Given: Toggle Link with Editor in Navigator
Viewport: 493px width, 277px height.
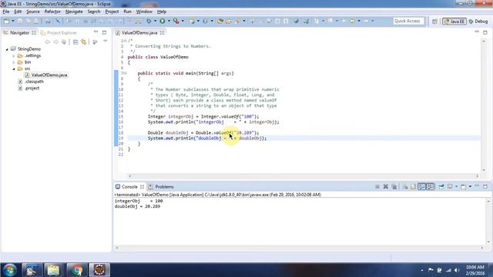Looking at the screenshot, I should [x=84, y=42].
